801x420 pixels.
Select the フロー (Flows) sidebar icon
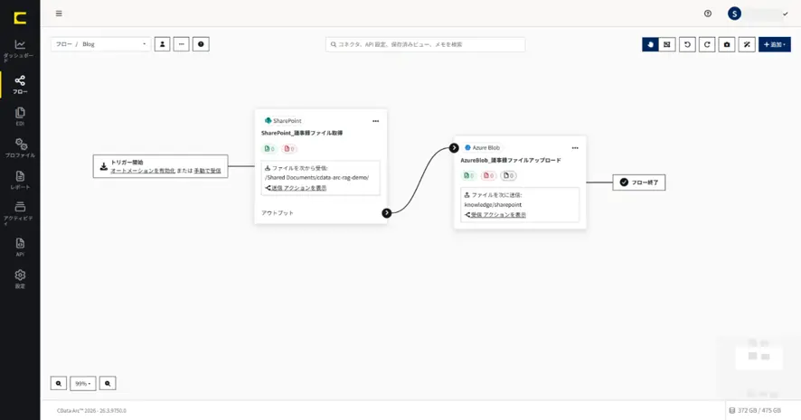(x=20, y=84)
